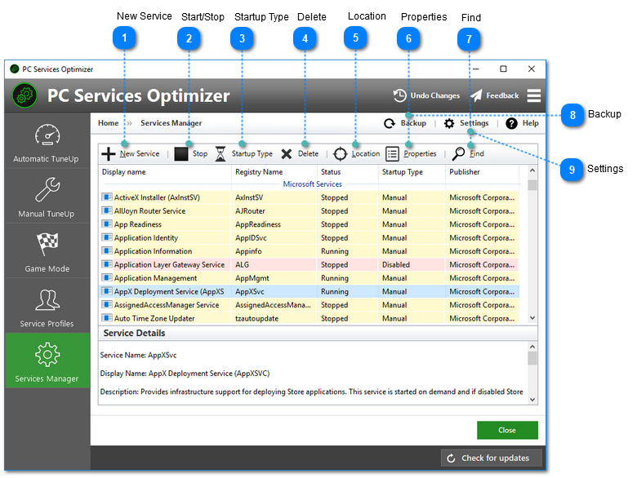Click the Delete X icon
Screen dimensions: 637x478
[x=287, y=154]
